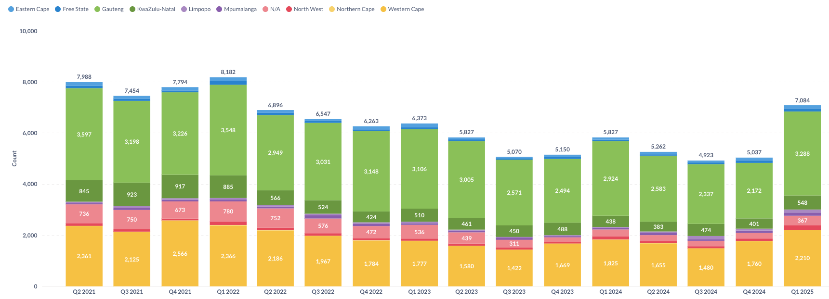Select Gauteng segment 2,172 in Q4 2024
The height and width of the screenshot is (299, 829).
coord(754,190)
